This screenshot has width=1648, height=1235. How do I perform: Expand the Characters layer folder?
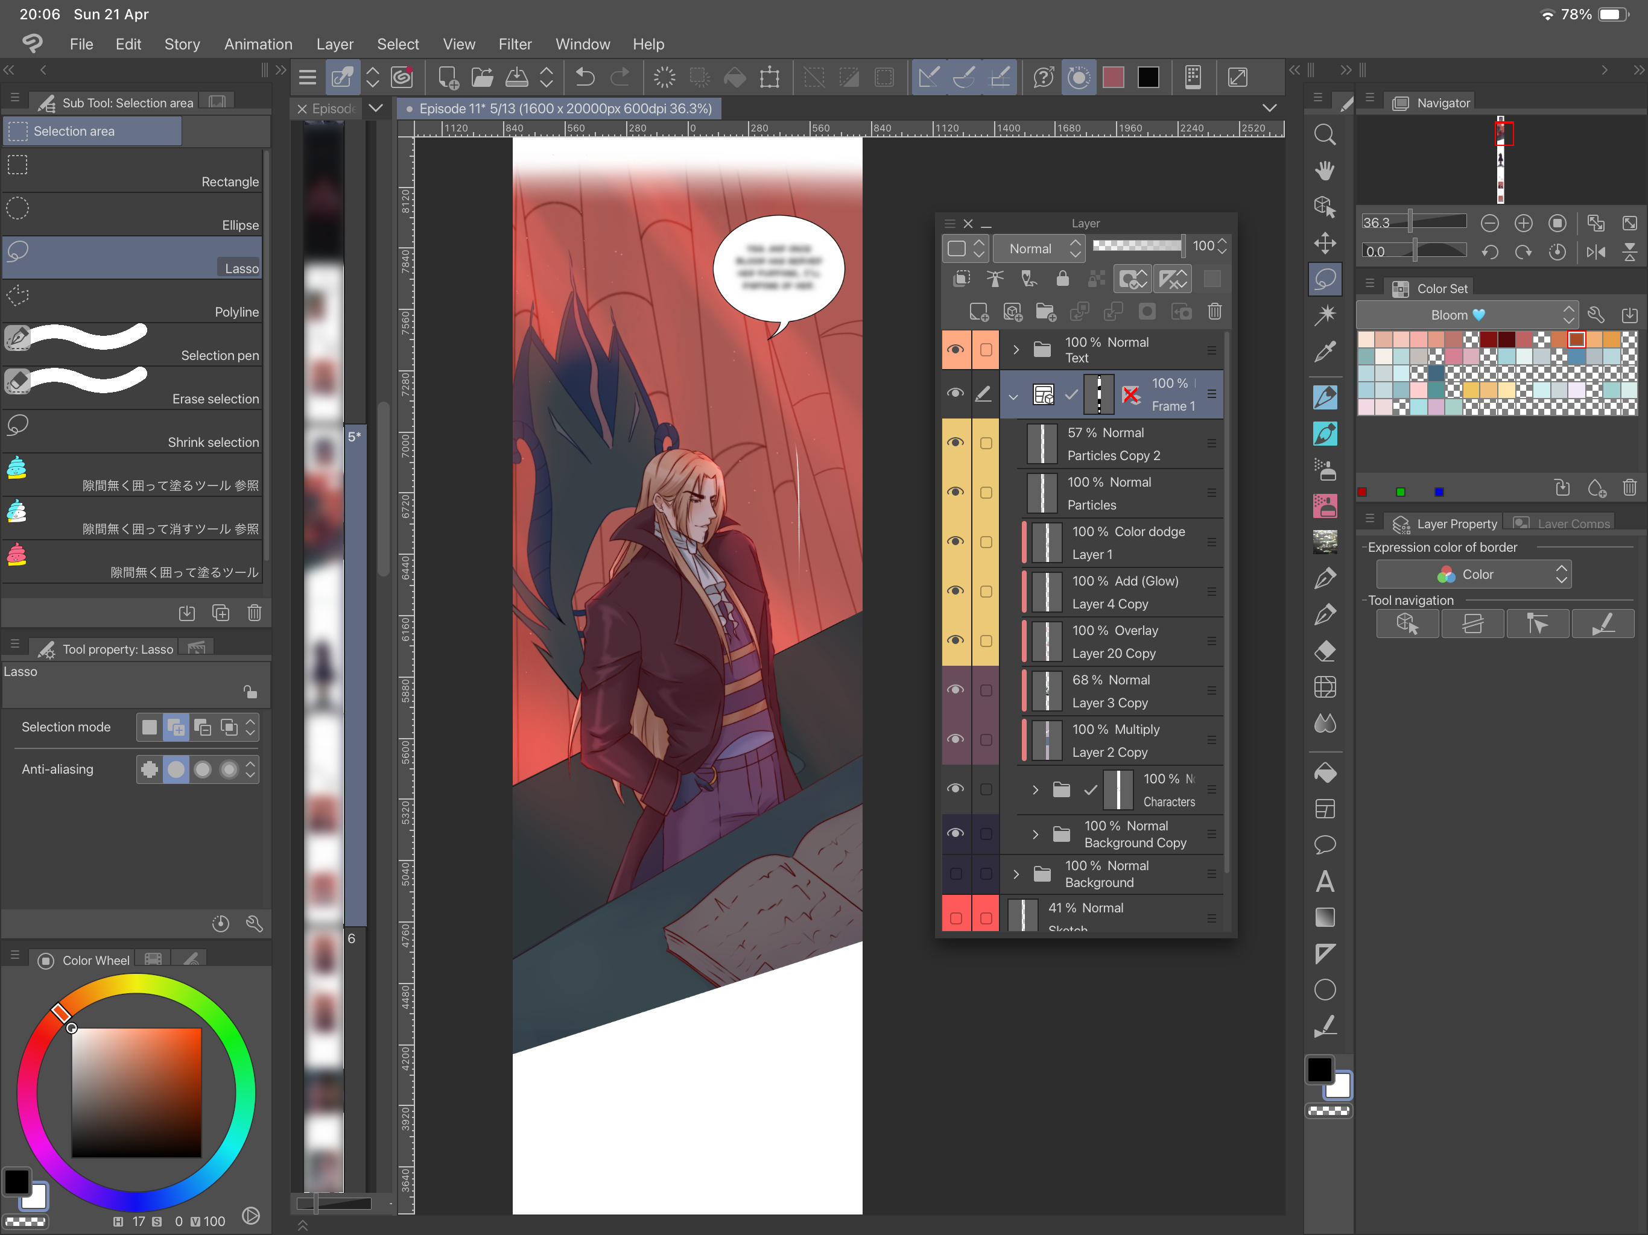(x=1035, y=789)
